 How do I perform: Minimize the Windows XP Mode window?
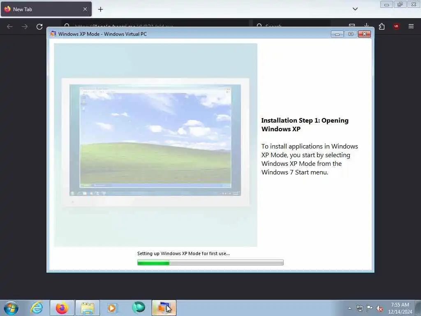point(337,34)
